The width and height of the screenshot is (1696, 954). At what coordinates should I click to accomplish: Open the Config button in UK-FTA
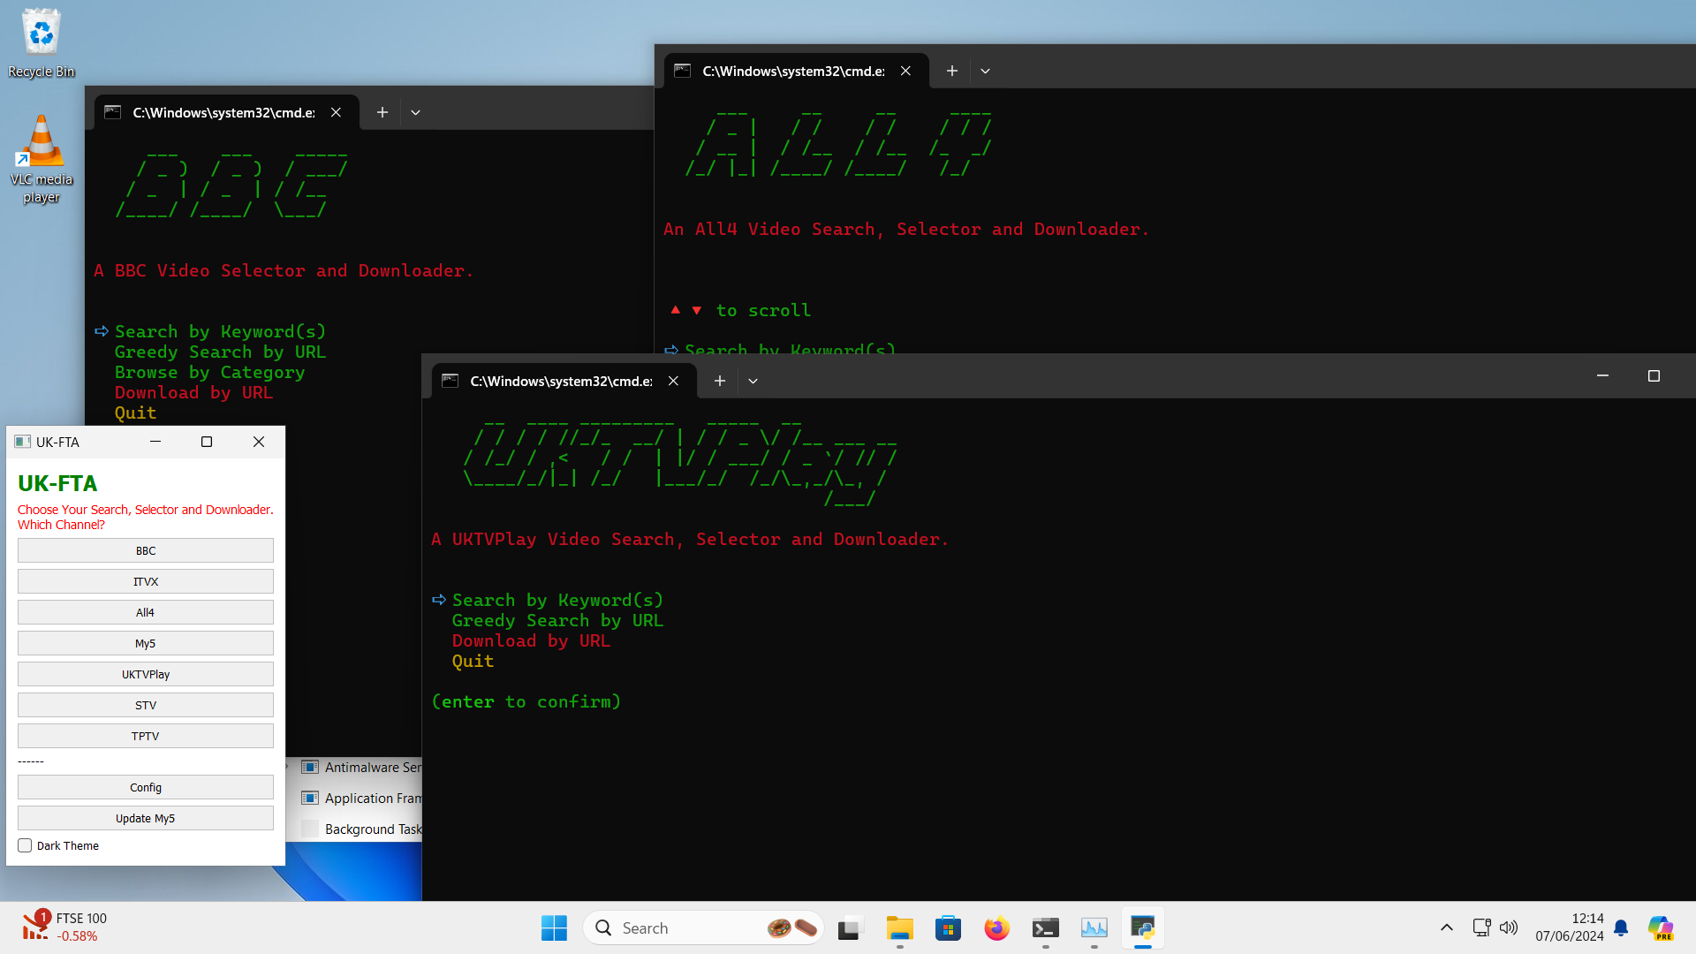146,787
